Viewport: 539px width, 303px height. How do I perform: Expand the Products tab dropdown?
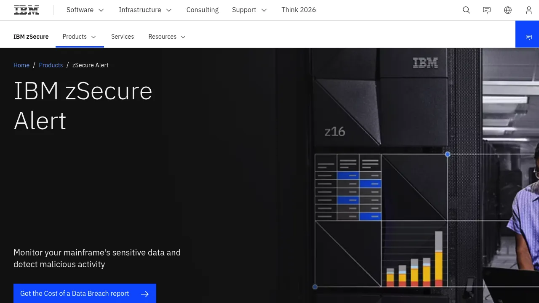[80, 37]
